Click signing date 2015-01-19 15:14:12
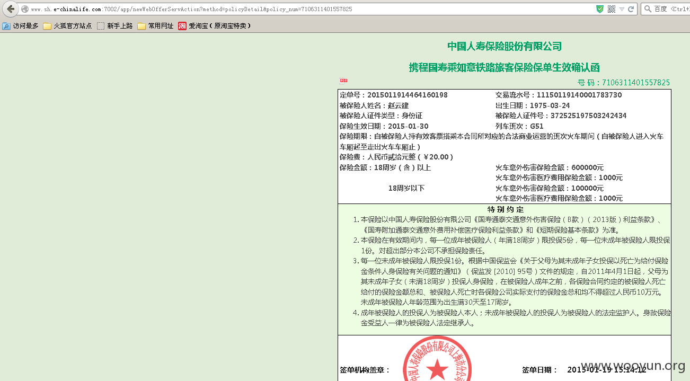Viewport: 690px width, 381px height. [x=606, y=370]
